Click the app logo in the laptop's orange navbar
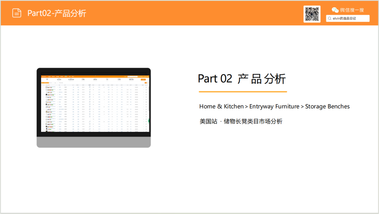The image size is (379, 214). pos(44,76)
